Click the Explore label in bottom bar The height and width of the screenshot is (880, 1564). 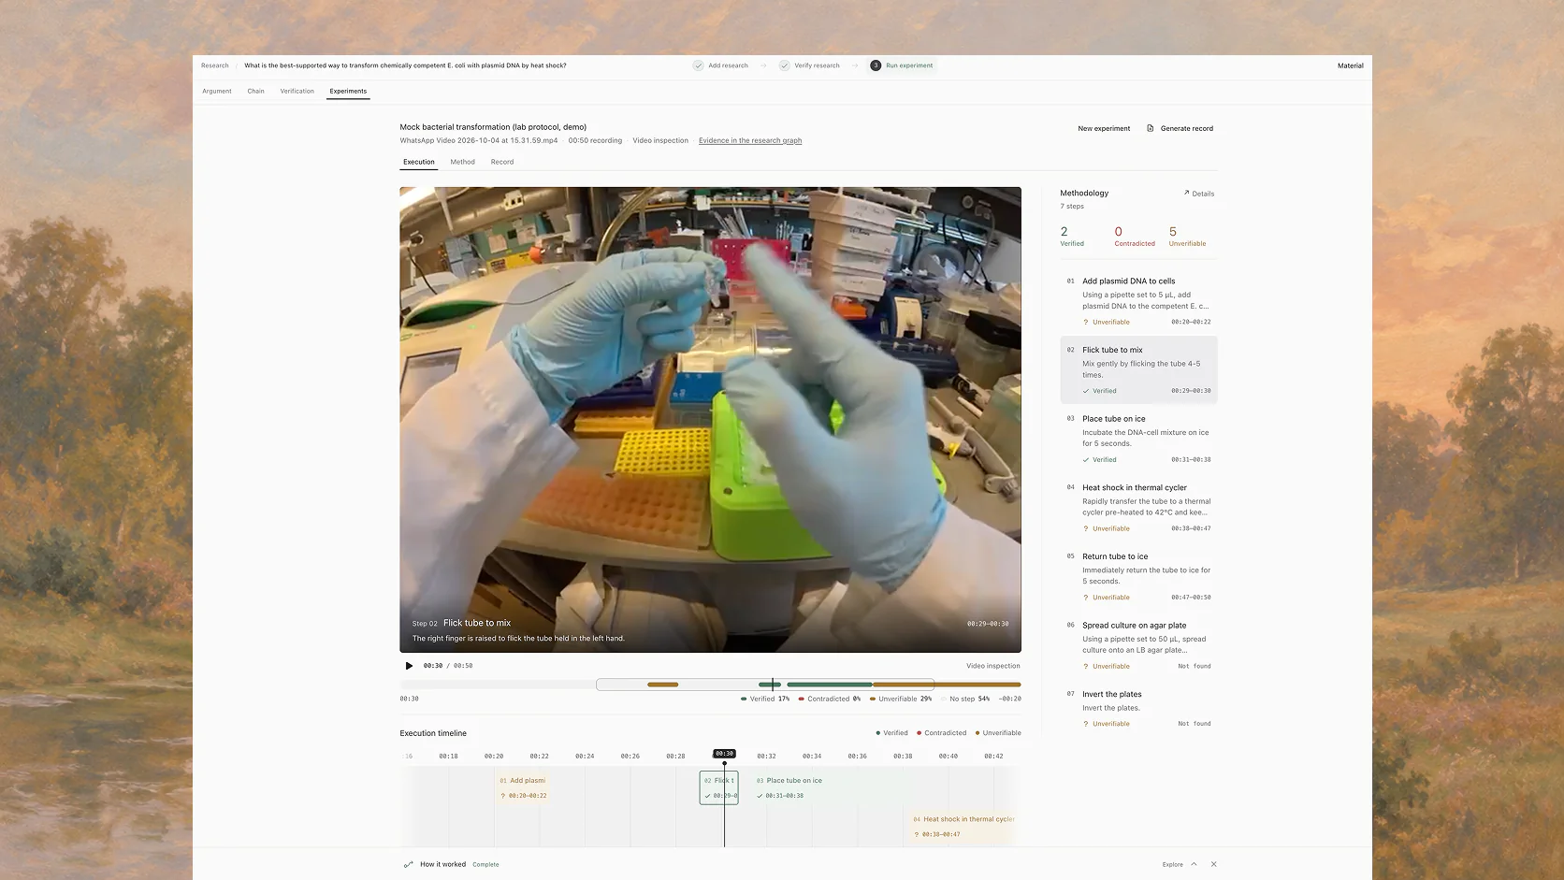coord(1172,864)
